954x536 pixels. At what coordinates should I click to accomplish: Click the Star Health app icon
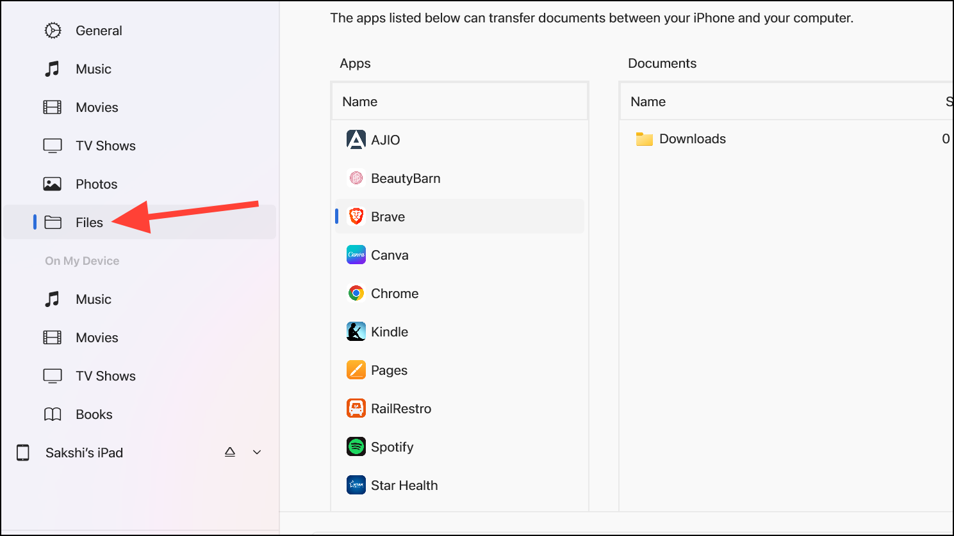coord(356,485)
